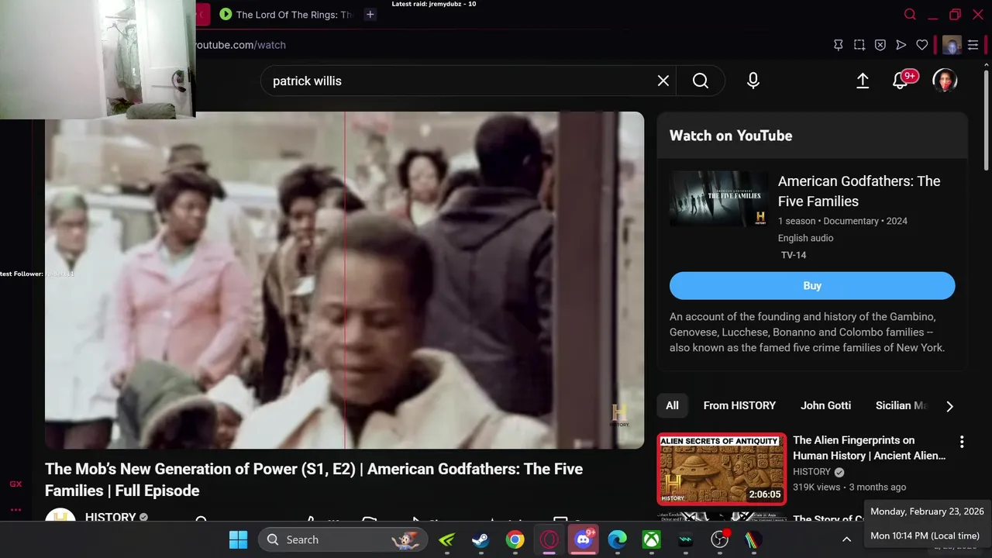992x558 pixels.
Task: Launch NVIDIA app from taskbar
Action: (x=447, y=539)
